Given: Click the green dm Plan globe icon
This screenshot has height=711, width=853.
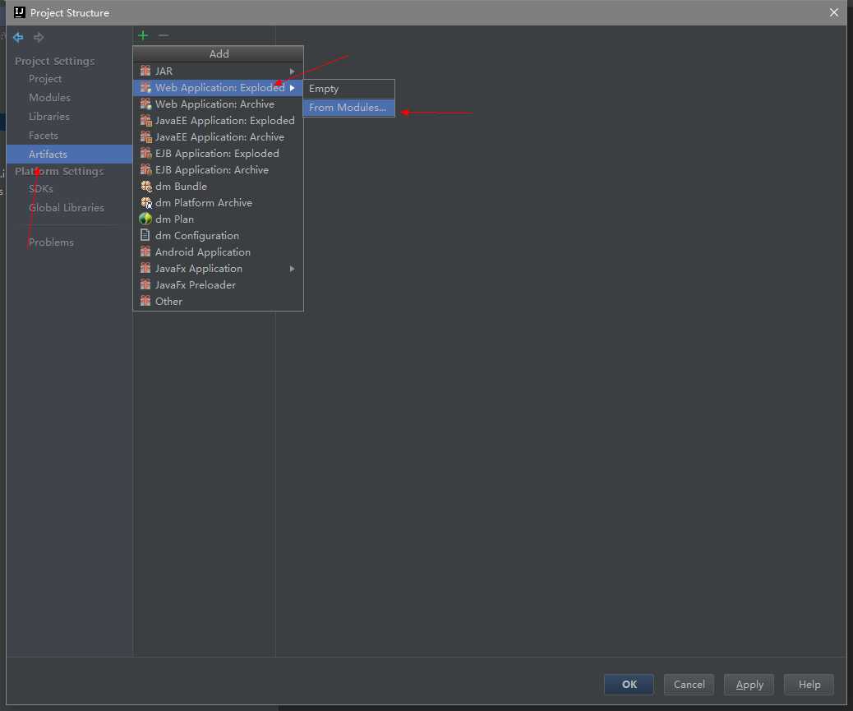Looking at the screenshot, I should 145,219.
